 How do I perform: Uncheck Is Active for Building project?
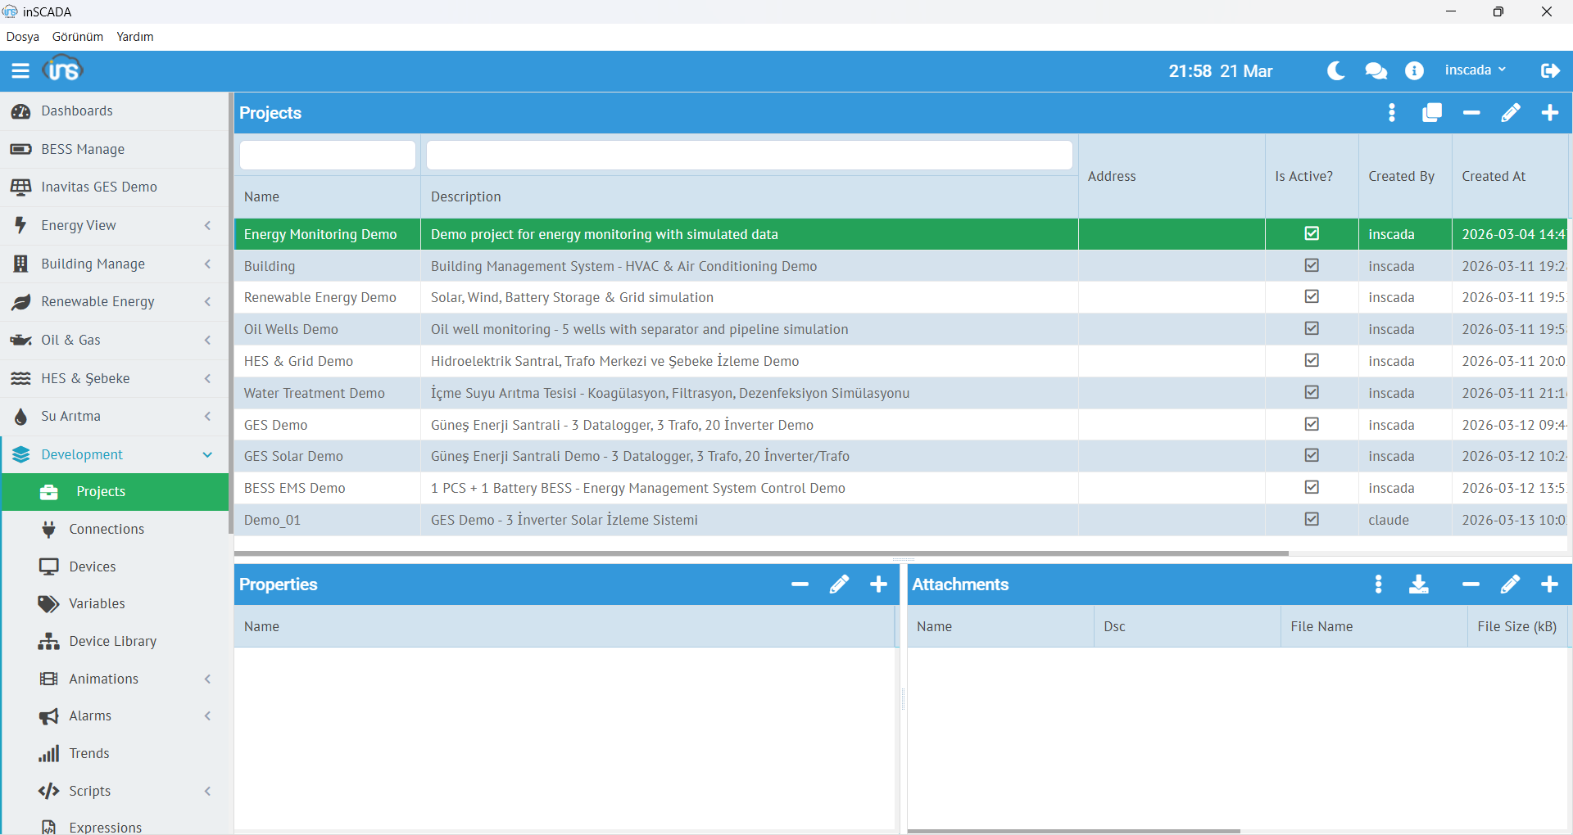1312,266
